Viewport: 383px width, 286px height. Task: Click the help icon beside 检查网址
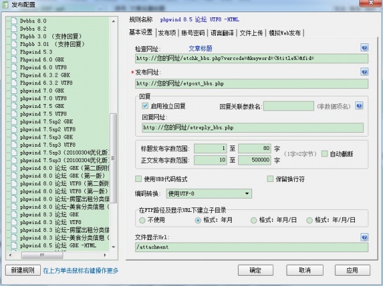point(364,48)
